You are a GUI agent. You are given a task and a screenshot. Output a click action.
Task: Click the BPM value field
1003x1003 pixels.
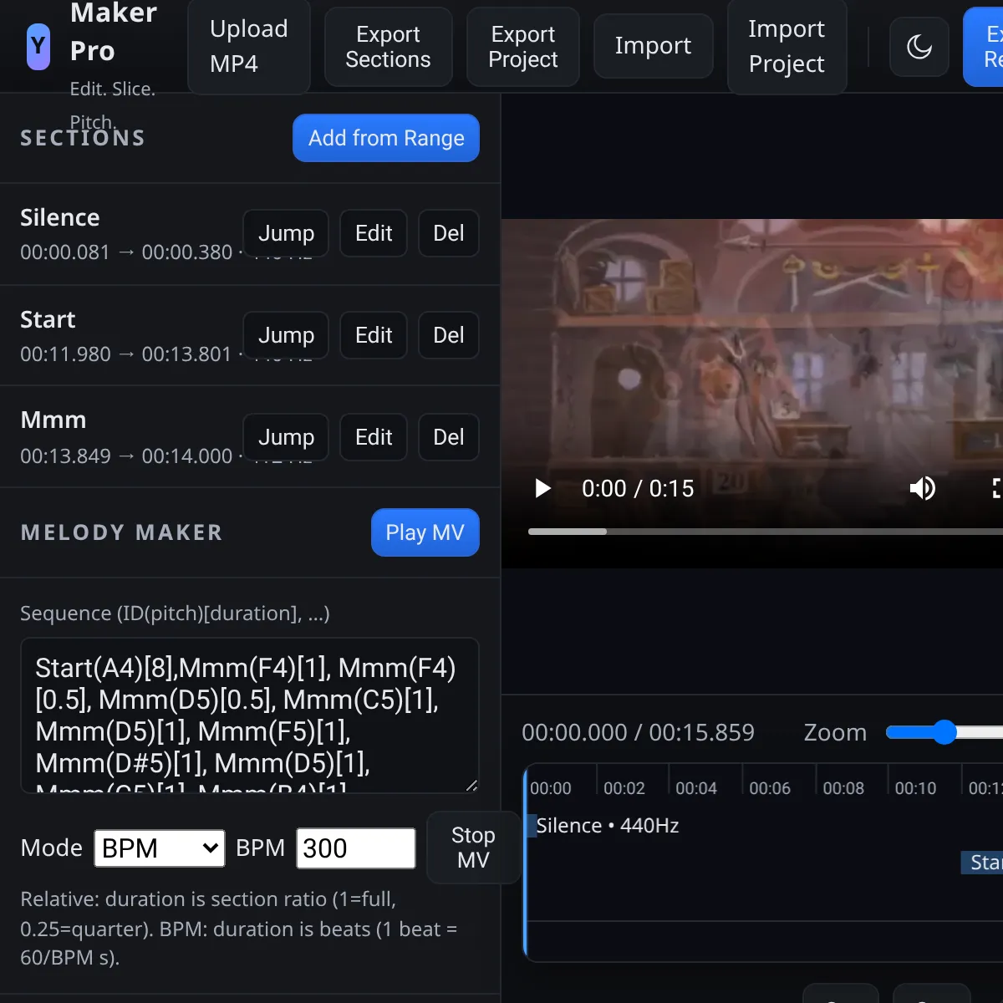coord(355,848)
